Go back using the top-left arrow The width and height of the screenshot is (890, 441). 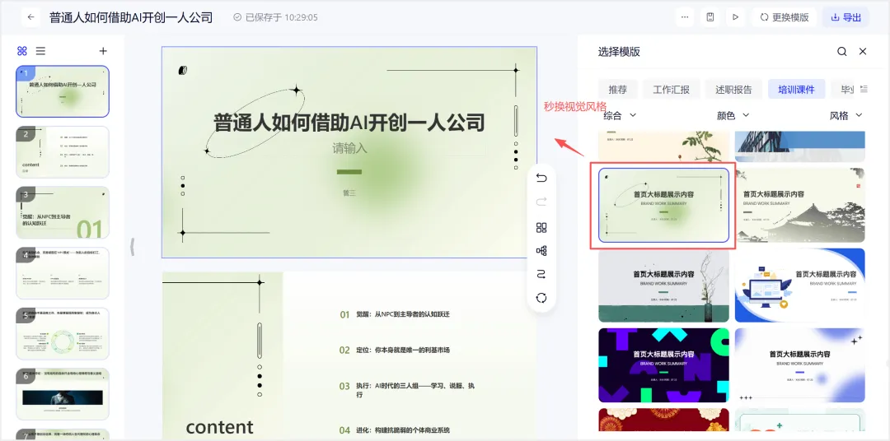(x=30, y=17)
